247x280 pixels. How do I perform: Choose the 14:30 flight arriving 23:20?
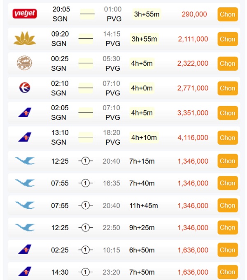pos(227,272)
